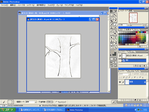Toggle lock transparent pixels checkbox
Screen dimensions: 149x112
click(x=124, y=77)
